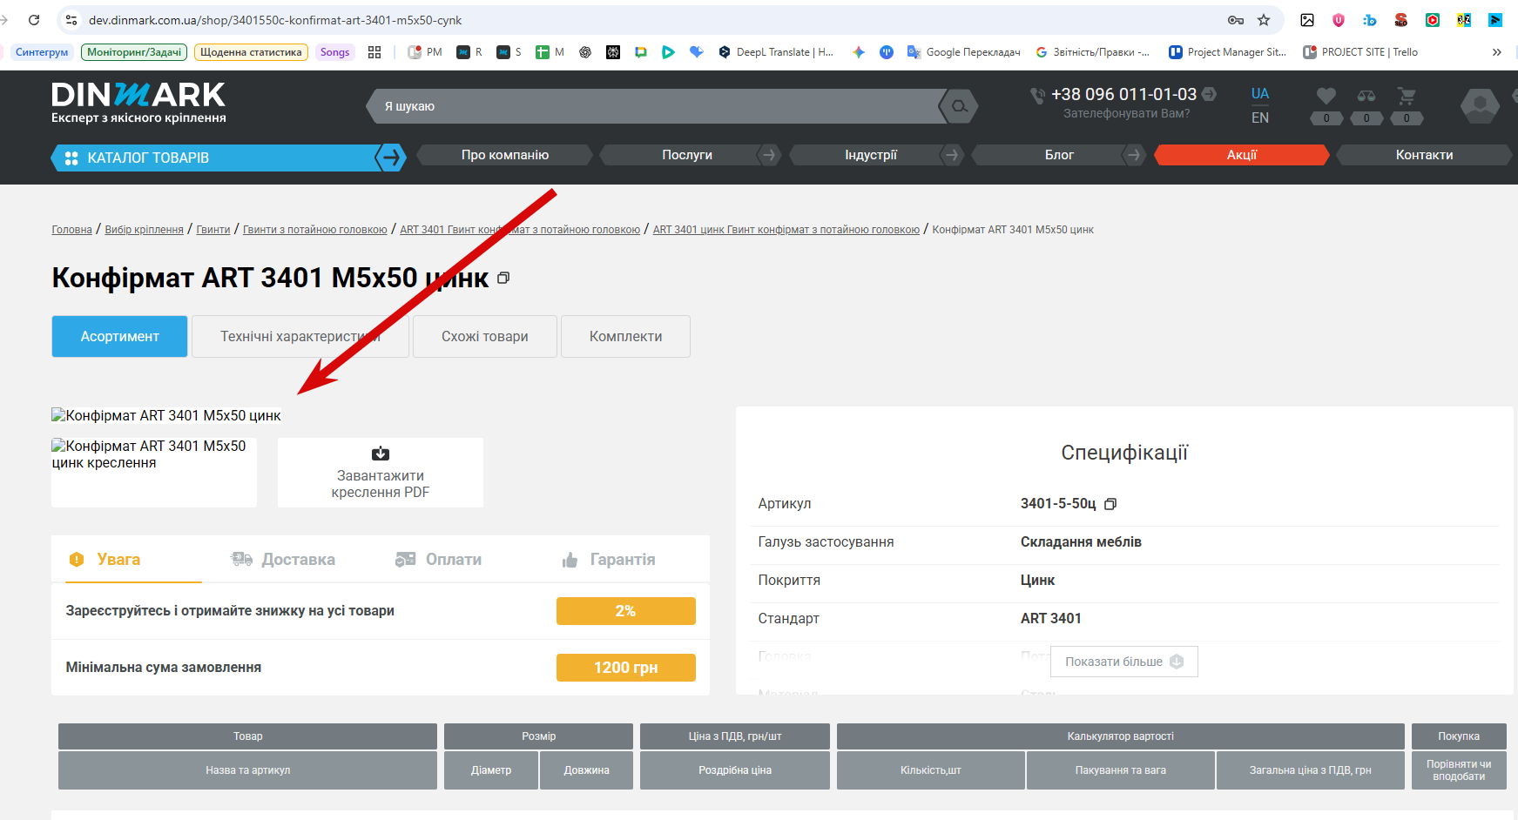Open site information icon in address bar

[x=72, y=20]
